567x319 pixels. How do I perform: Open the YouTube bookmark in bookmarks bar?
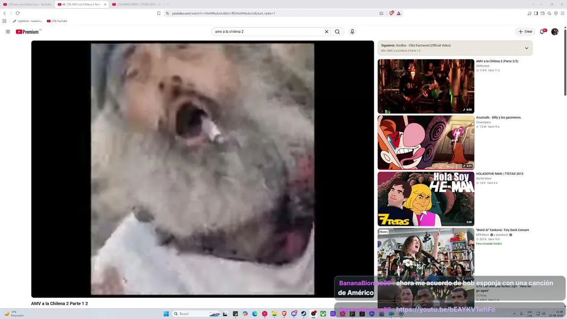(x=57, y=21)
